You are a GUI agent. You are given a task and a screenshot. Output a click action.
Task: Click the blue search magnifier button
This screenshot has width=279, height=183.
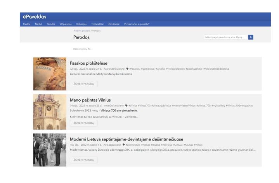point(251,37)
